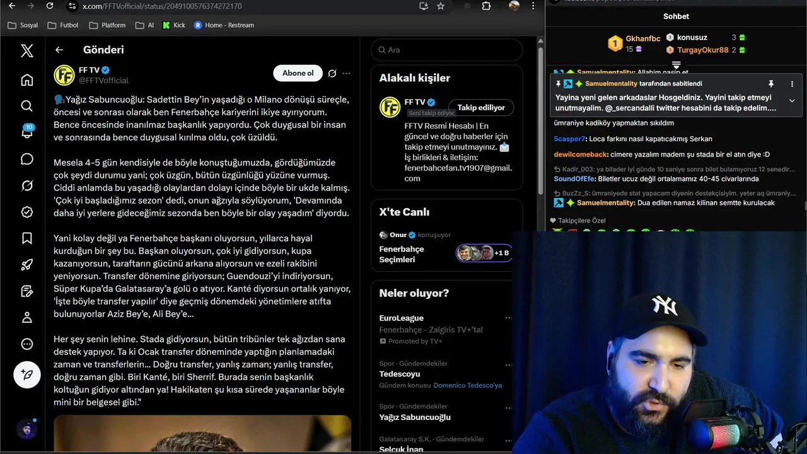Open three-dot menu on Tedescoyu trend

pos(508,364)
